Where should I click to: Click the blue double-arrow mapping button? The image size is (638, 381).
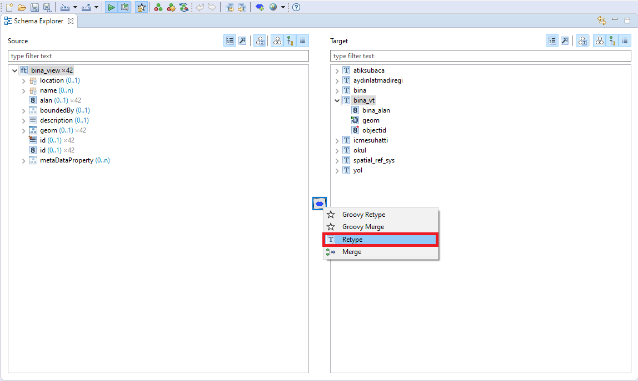320,204
